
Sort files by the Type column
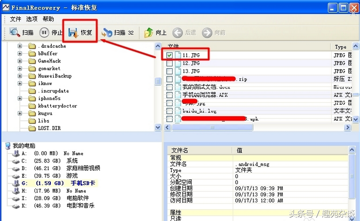coord(341,47)
